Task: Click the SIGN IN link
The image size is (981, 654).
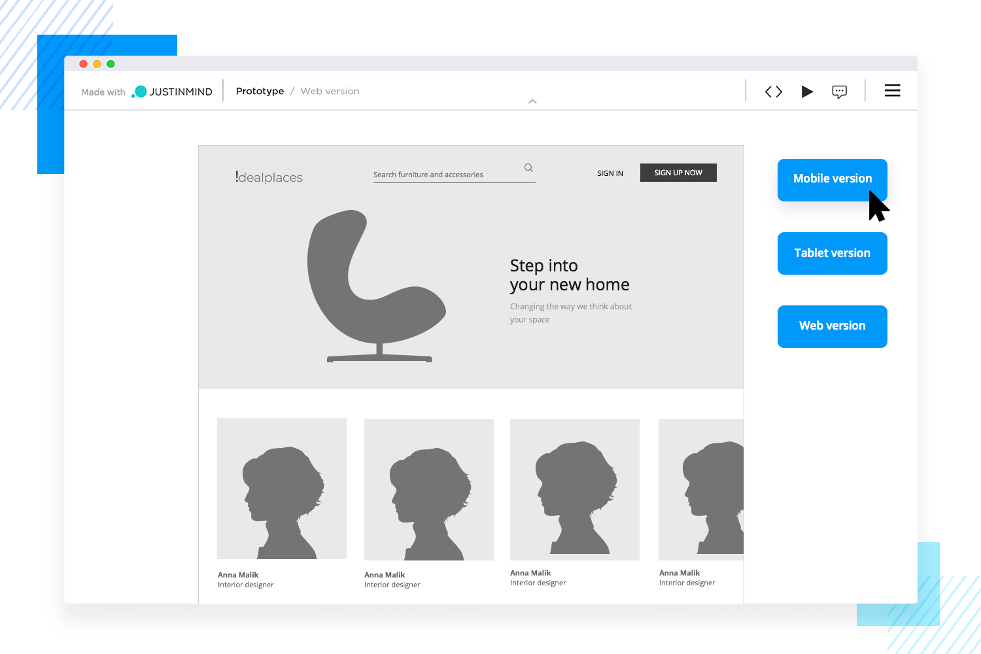Action: (x=610, y=173)
